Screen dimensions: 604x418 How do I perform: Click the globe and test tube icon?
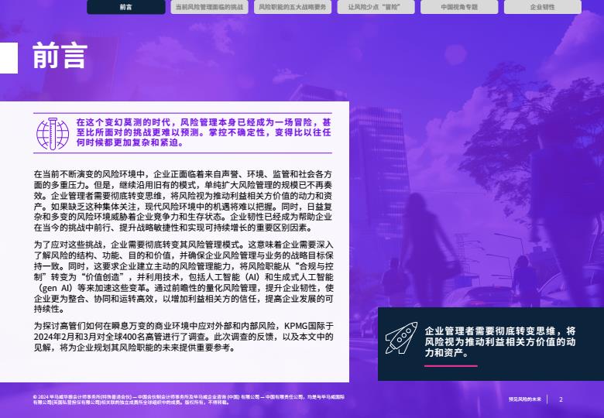point(53,134)
